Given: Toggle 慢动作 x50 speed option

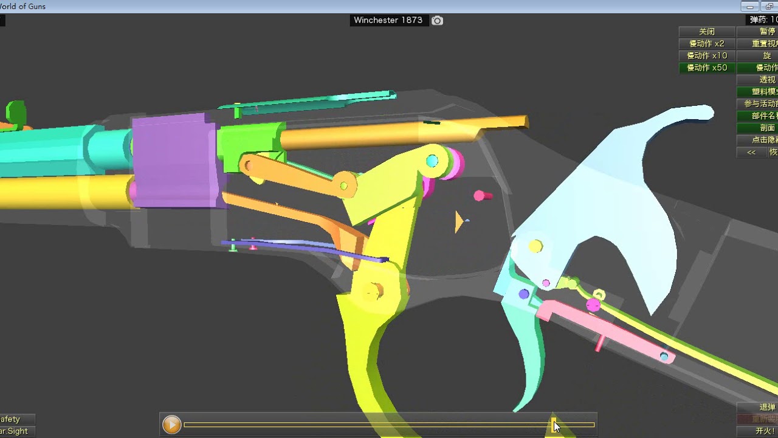Looking at the screenshot, I should tap(707, 68).
